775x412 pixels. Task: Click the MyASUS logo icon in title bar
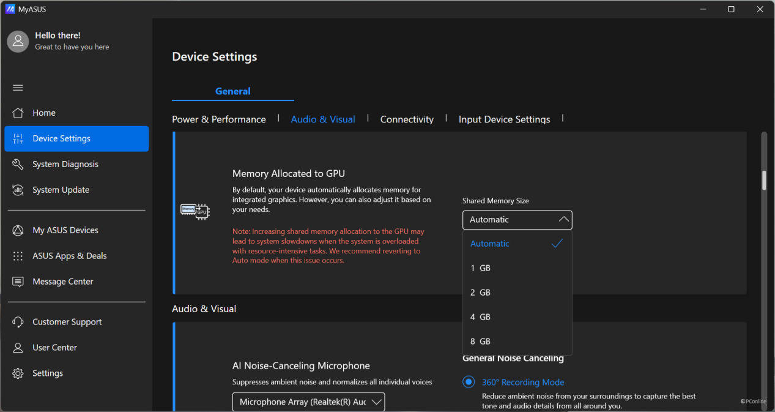point(10,9)
